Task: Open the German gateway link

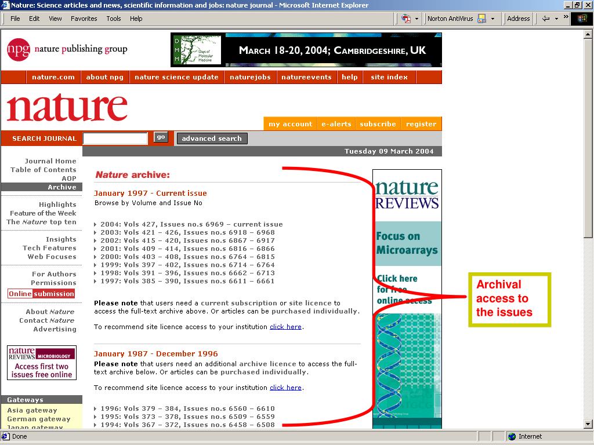Action: (39, 420)
